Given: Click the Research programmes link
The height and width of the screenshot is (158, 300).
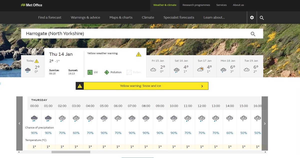Looking at the screenshot, I should (196, 5).
